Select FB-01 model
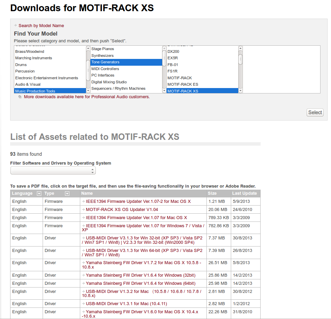 202,65
